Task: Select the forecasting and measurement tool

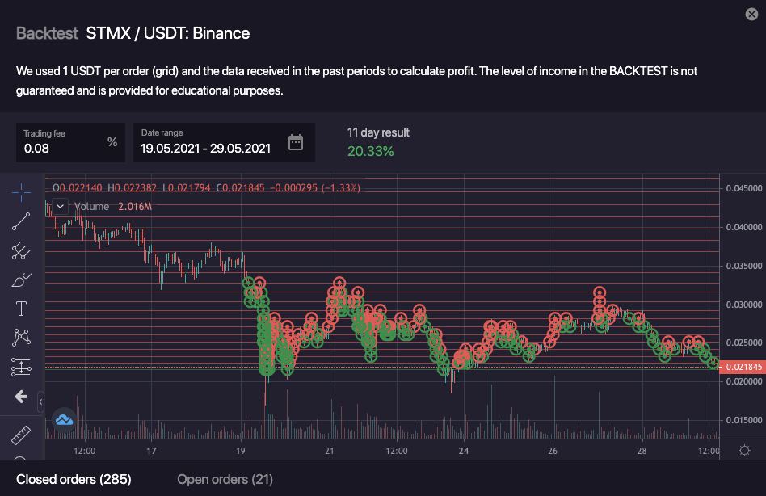Action: 21,368
